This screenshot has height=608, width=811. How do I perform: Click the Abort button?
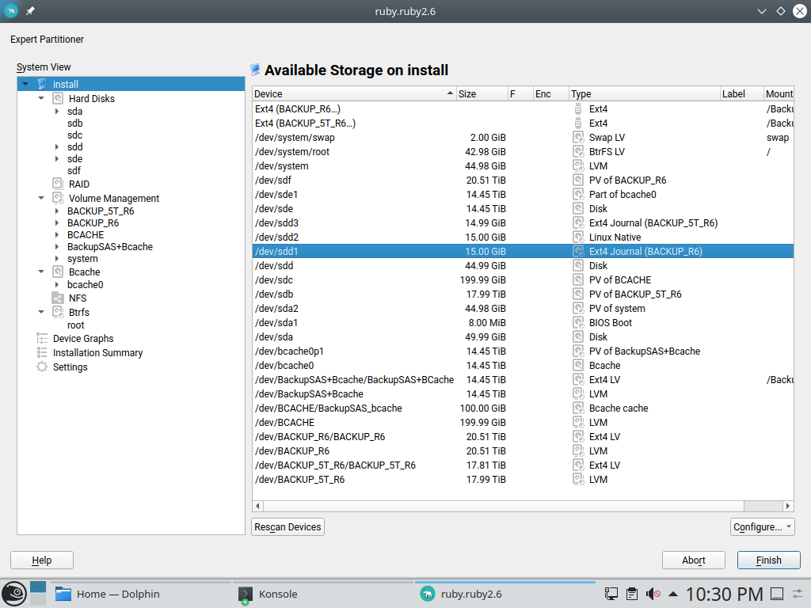coord(693,560)
